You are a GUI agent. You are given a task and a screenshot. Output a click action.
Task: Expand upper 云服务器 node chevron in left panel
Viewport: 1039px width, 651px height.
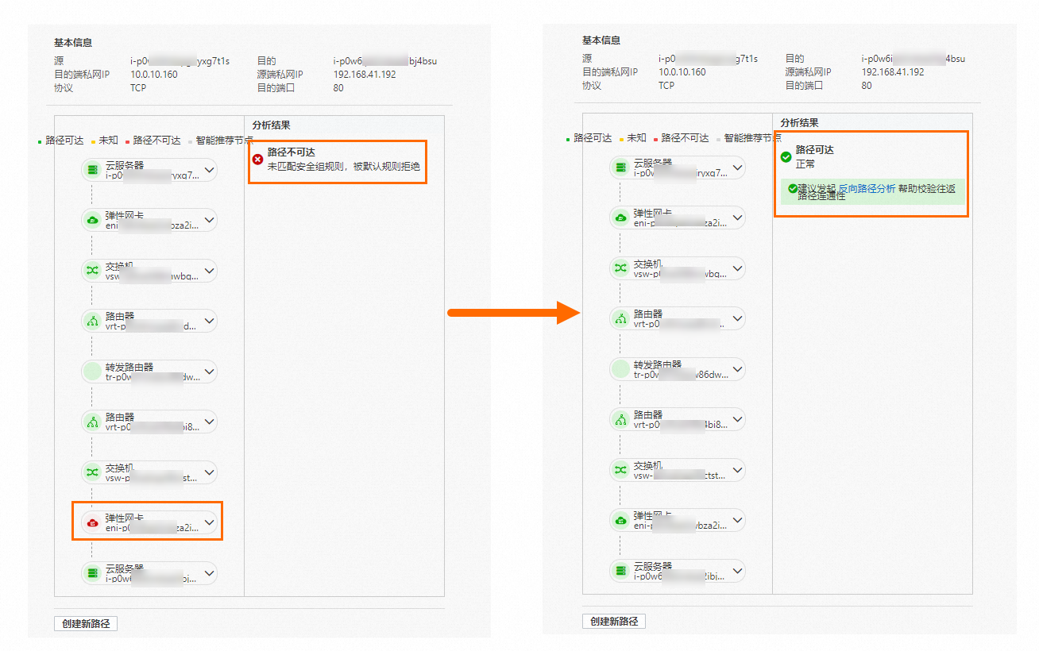coord(210,170)
